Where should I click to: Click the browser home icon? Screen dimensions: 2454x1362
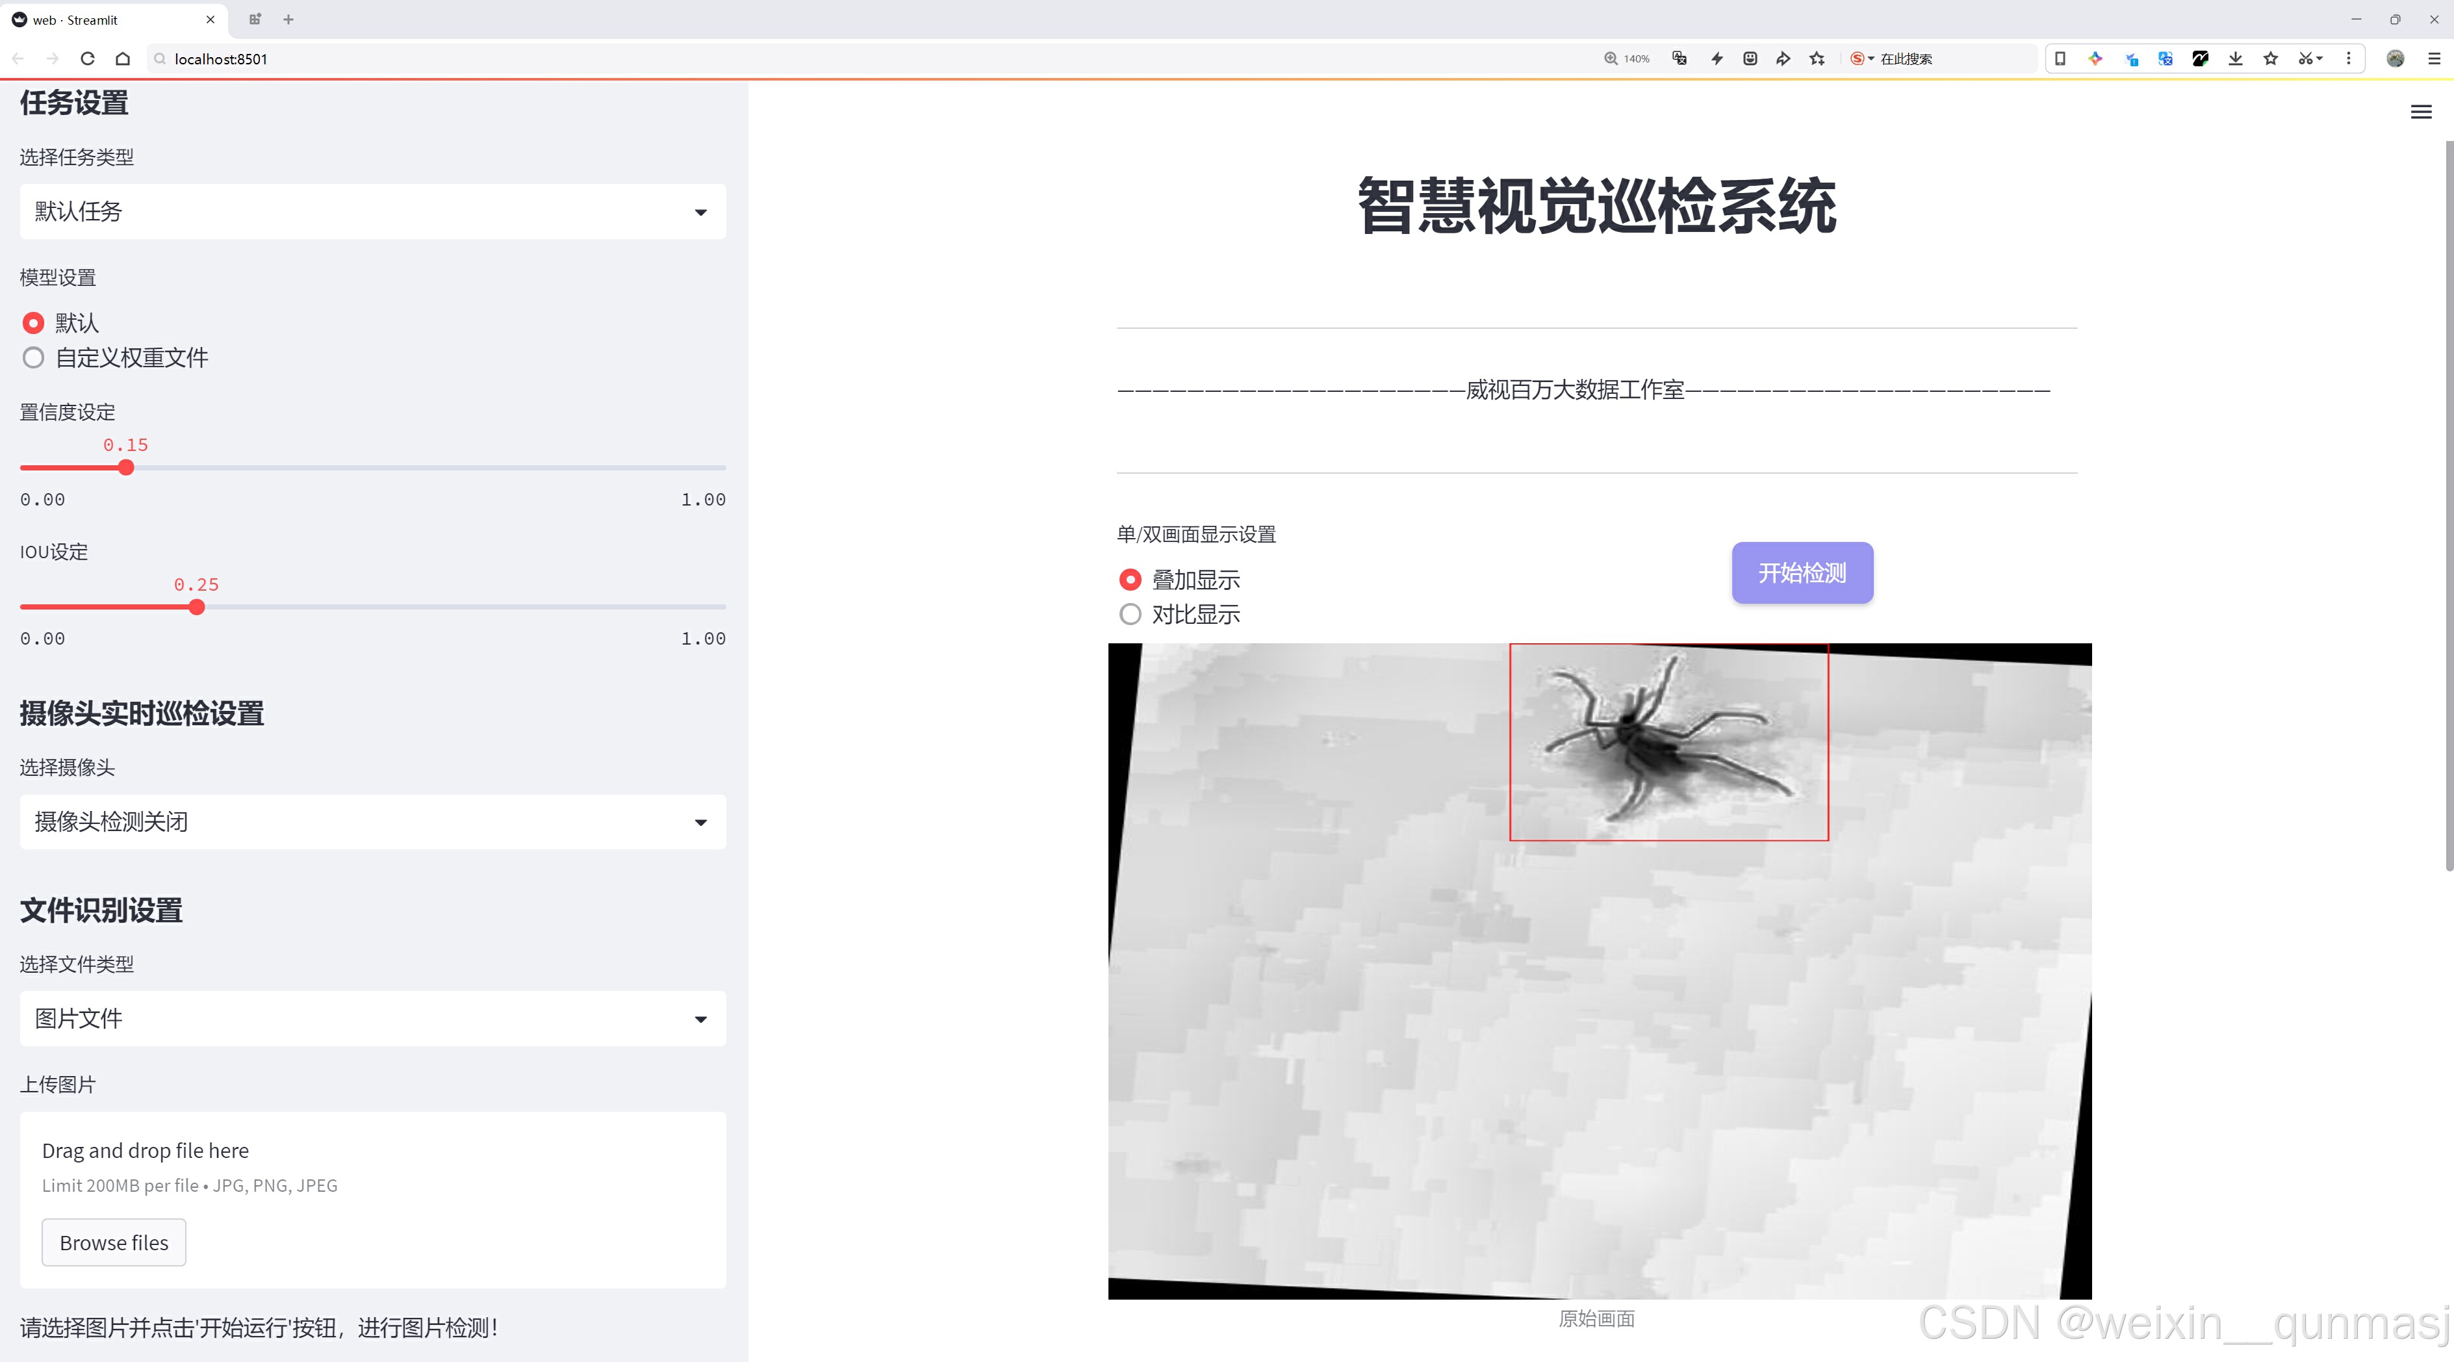tap(123, 59)
